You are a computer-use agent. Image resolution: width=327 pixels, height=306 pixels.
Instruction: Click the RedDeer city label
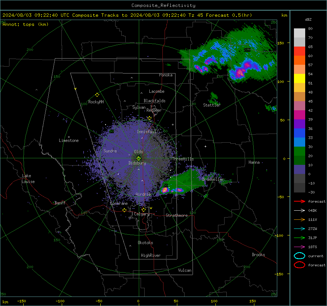tap(154, 110)
